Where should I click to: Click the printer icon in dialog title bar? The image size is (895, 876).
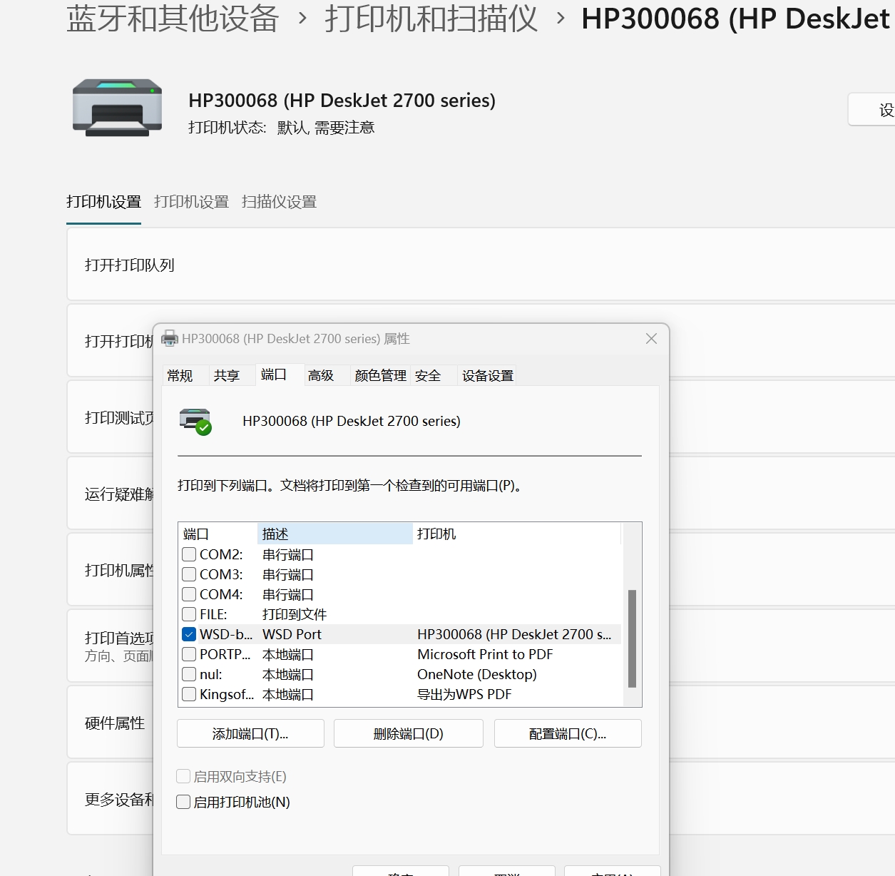click(x=170, y=339)
